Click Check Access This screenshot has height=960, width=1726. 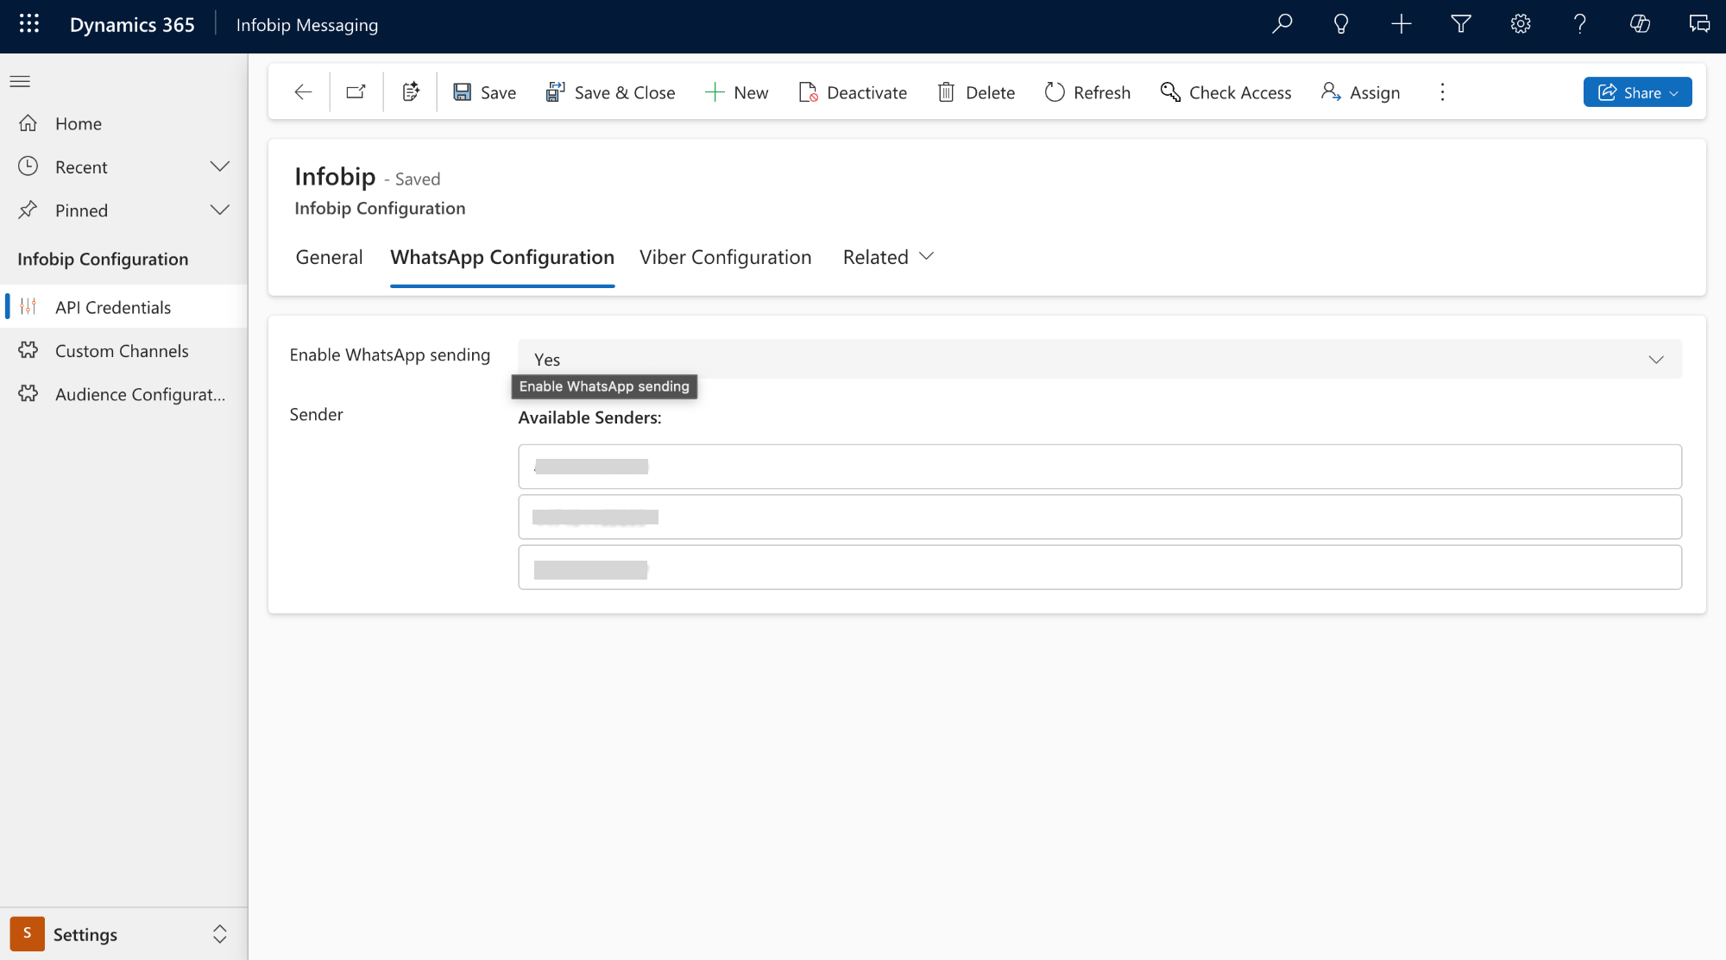[x=1225, y=92]
